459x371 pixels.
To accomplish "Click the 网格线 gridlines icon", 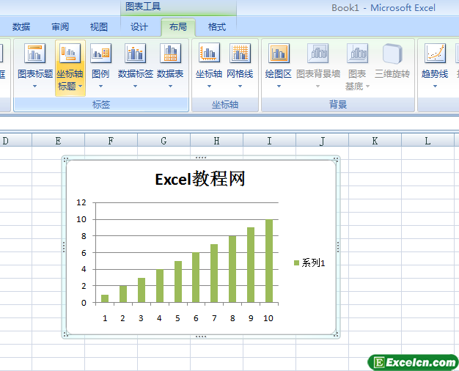I will 240,53.
